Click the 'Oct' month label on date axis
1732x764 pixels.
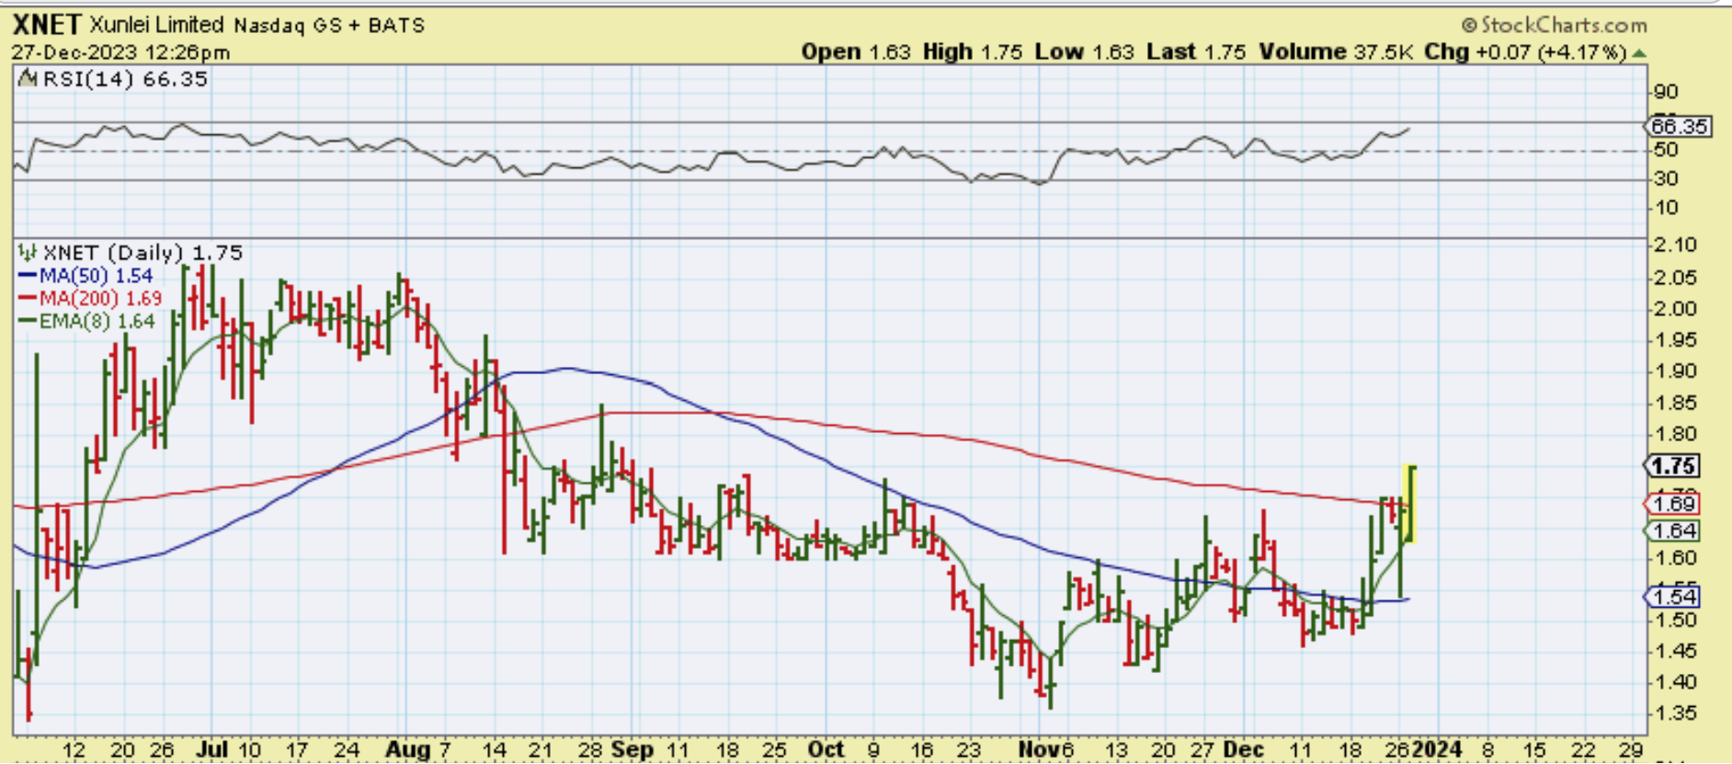[826, 749]
